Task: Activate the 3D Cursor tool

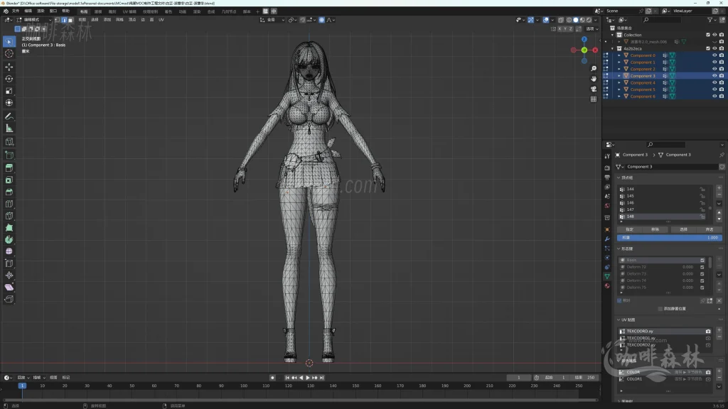Action: (9, 54)
